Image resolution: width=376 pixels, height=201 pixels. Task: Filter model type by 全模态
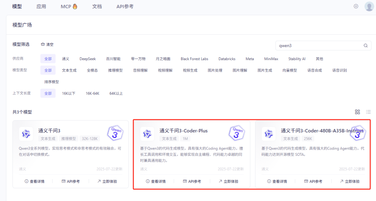pyautogui.click(x=92, y=70)
